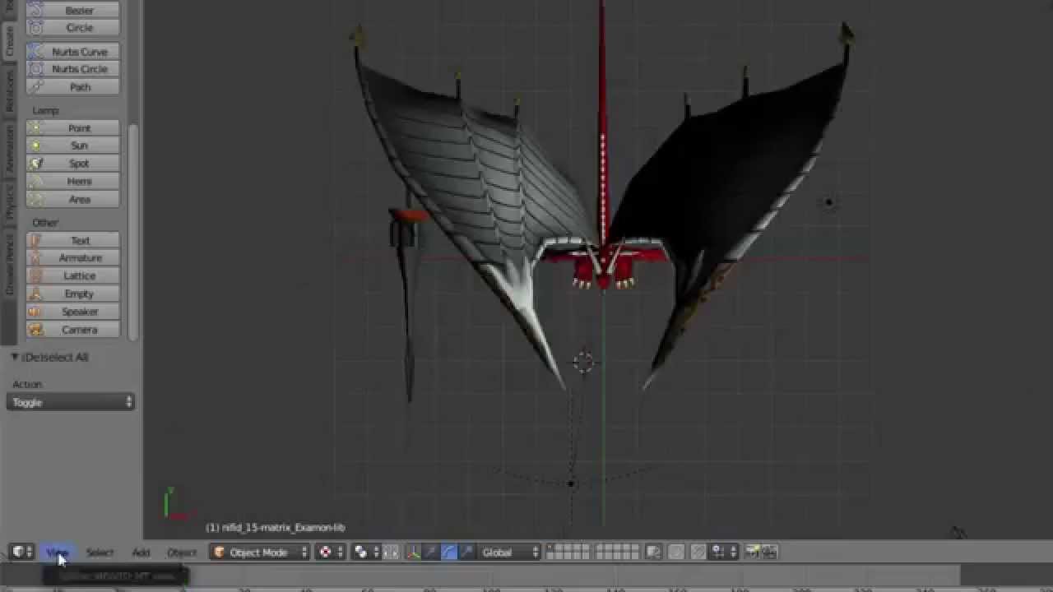Switch to the Relations tab
1053x592 pixels.
click(x=9, y=90)
